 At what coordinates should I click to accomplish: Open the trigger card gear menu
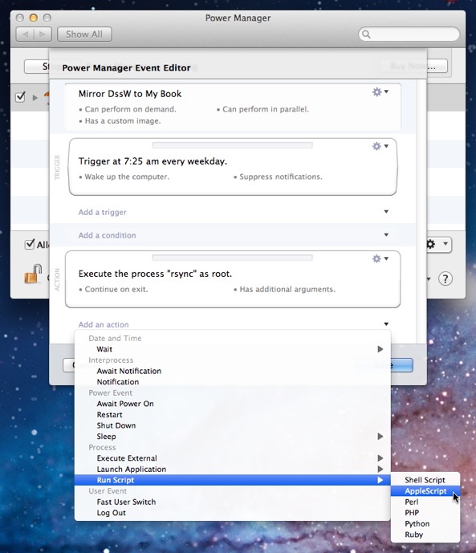pyautogui.click(x=380, y=146)
